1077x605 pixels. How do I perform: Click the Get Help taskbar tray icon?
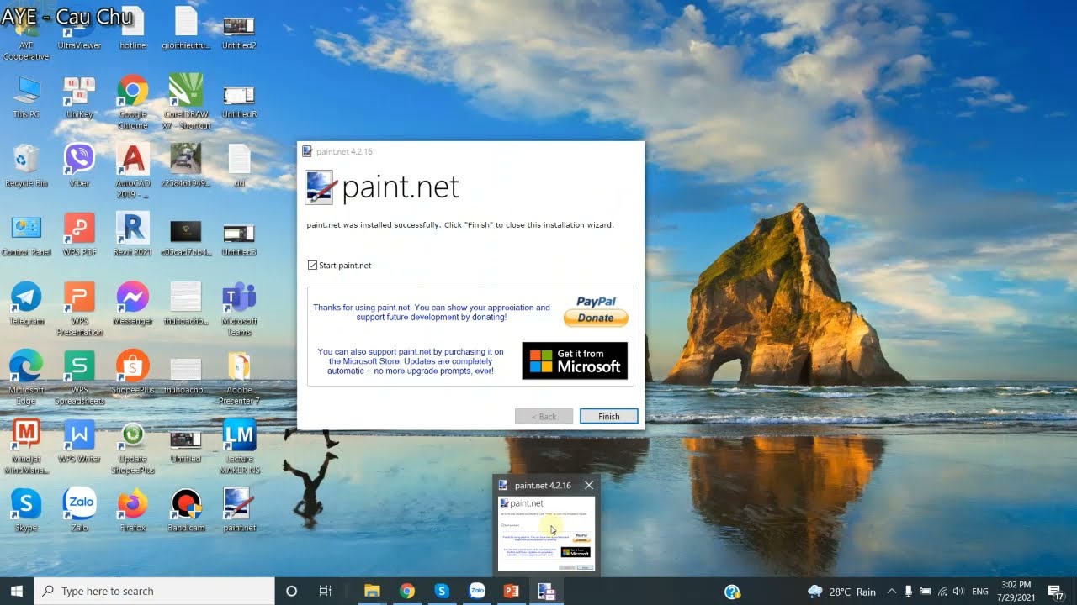point(732,592)
